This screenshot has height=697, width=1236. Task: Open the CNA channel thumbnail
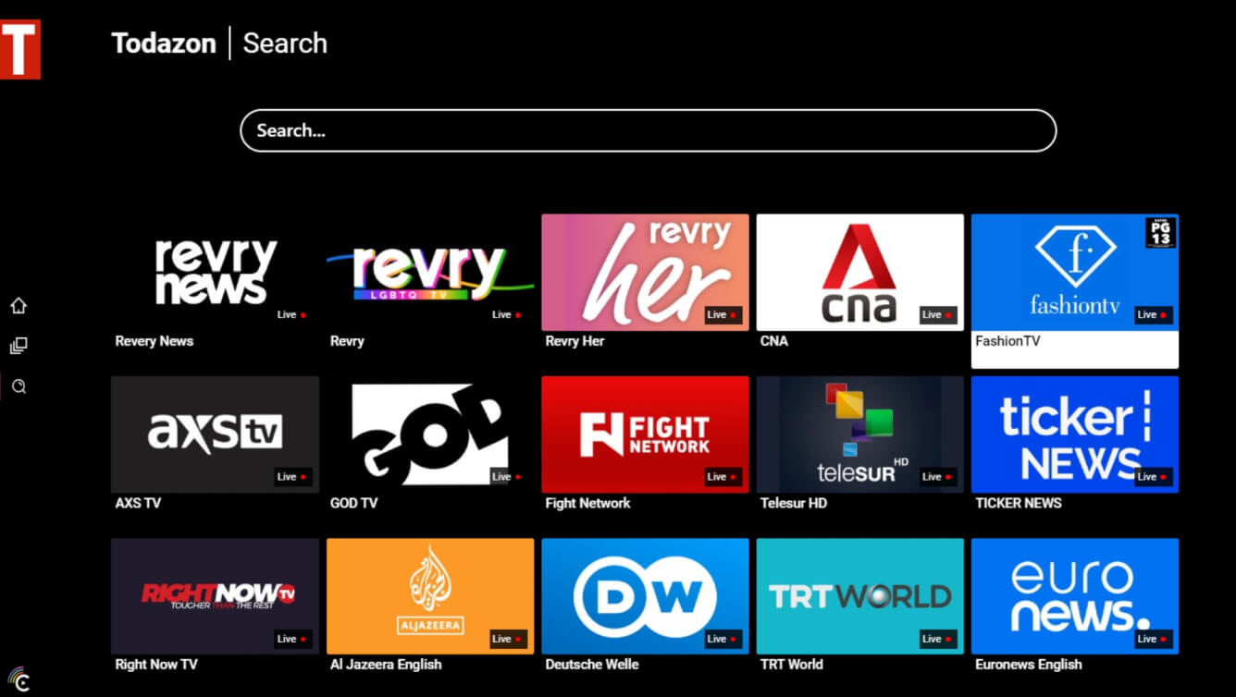point(859,273)
